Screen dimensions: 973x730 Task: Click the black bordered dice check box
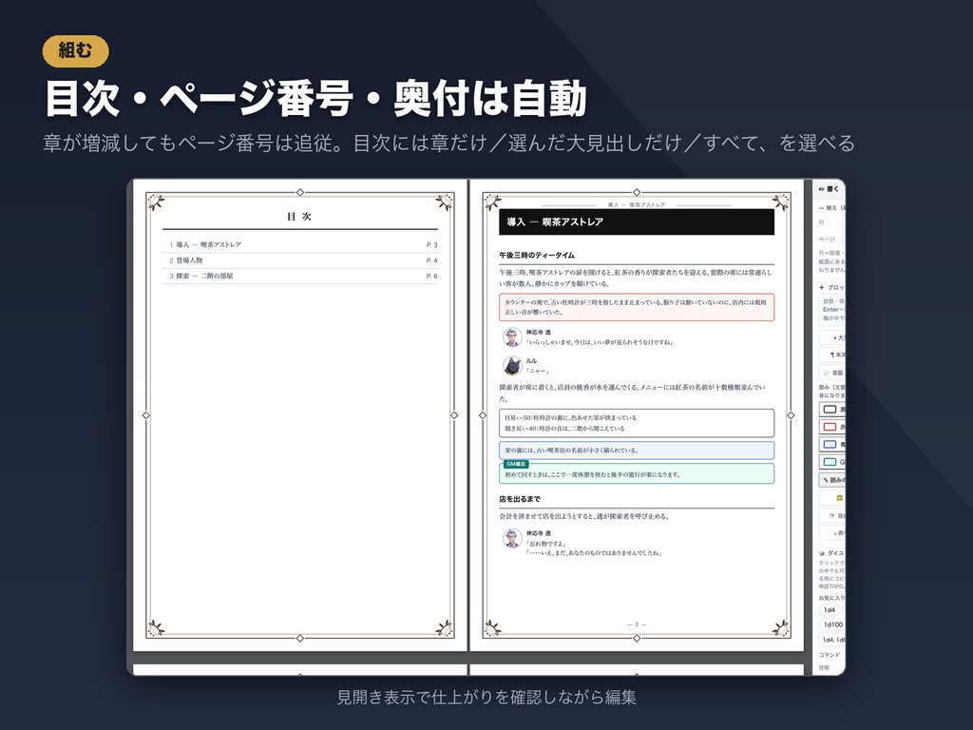pos(636,423)
